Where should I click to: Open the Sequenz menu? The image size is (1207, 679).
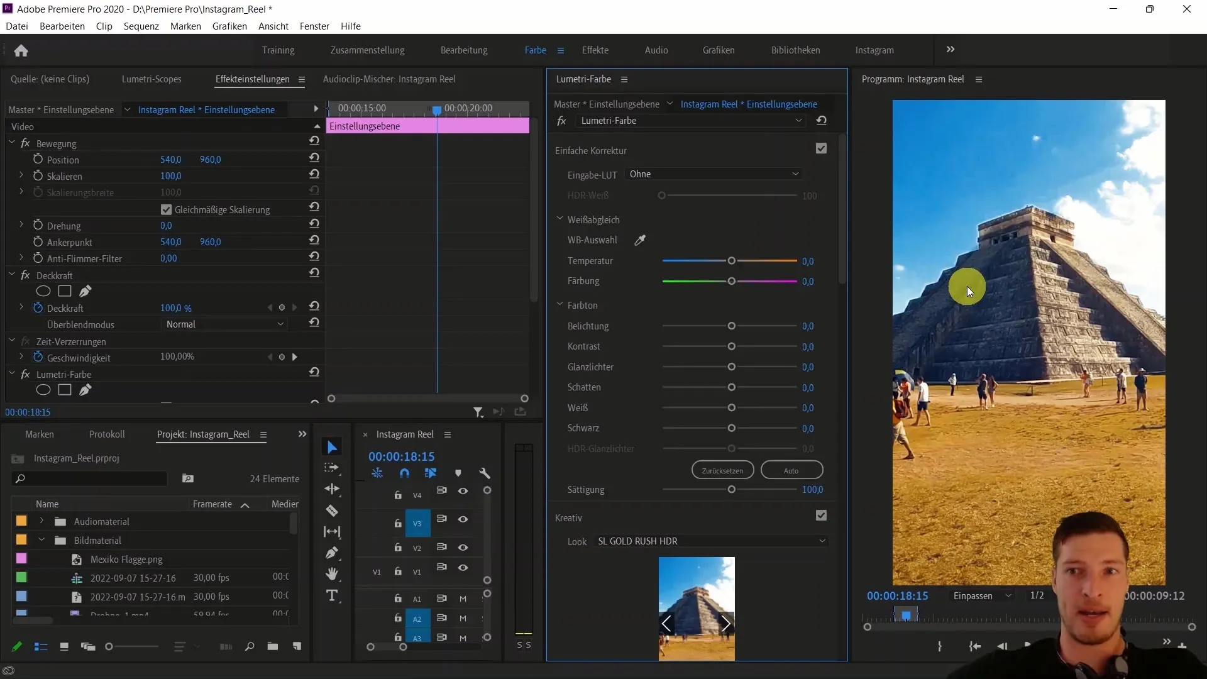point(141,26)
